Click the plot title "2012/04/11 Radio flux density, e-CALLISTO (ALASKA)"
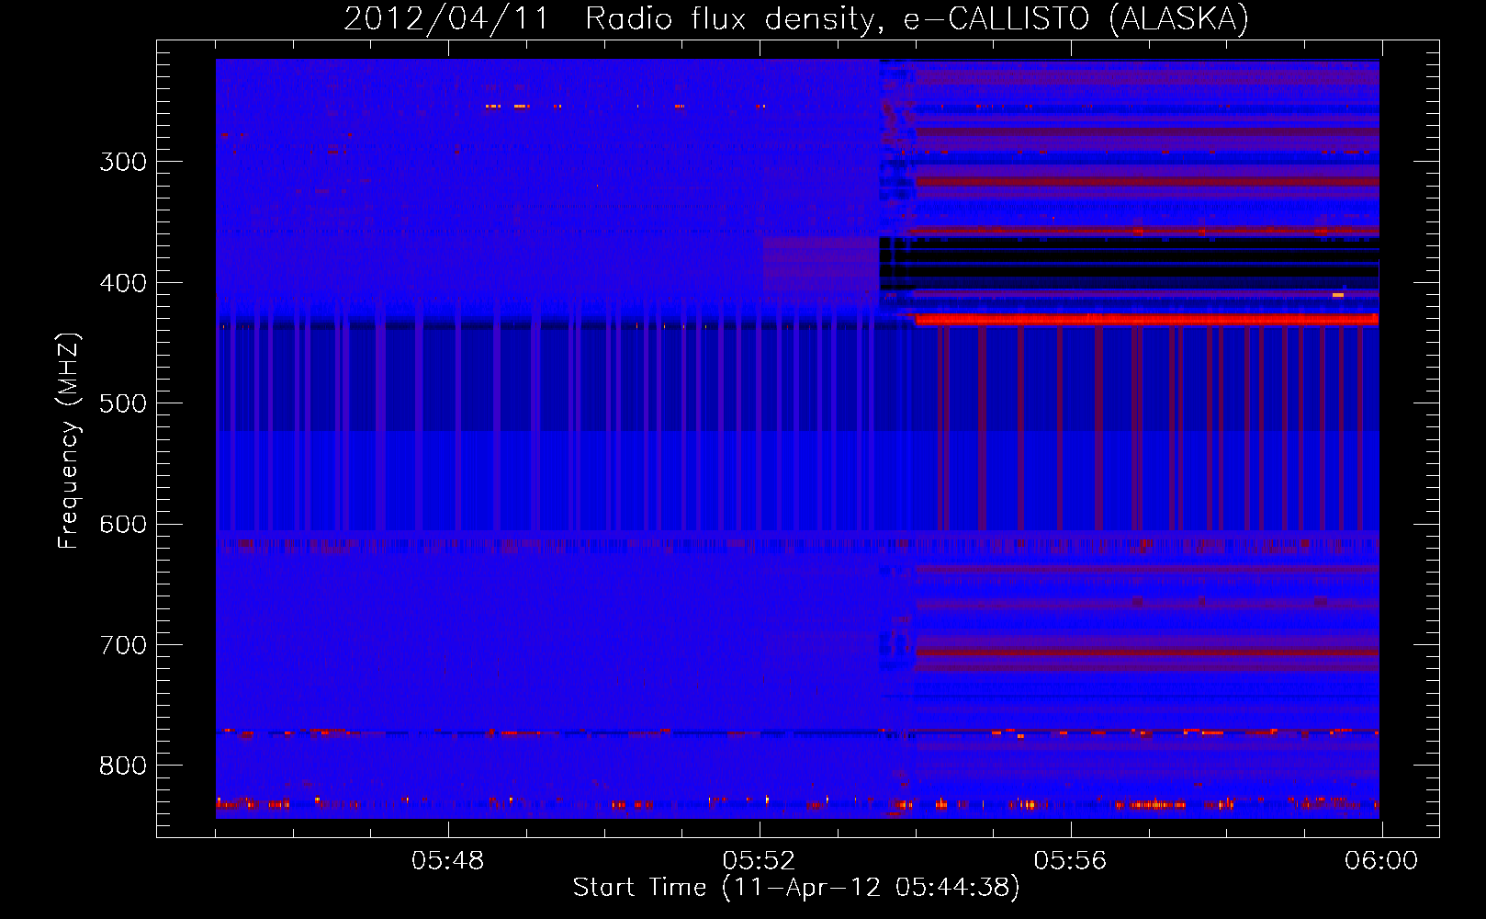Screen dimensions: 1486x919 point(796,19)
